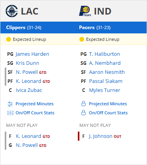Select N. Powell in the starting lineup

(27, 72)
